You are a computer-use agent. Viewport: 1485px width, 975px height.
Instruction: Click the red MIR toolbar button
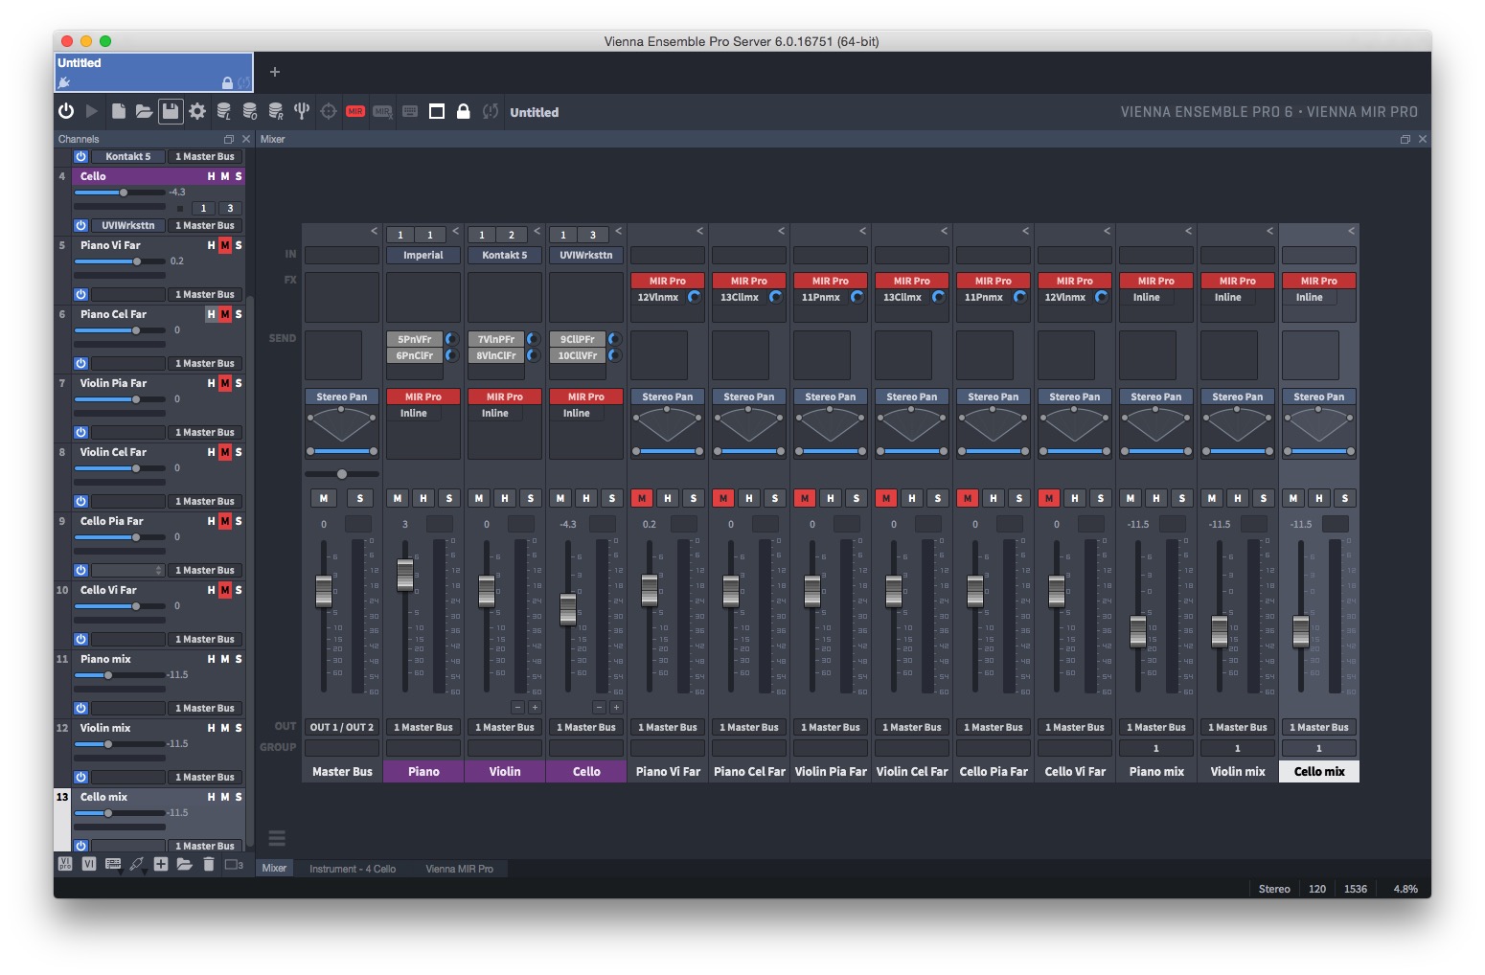click(x=355, y=111)
